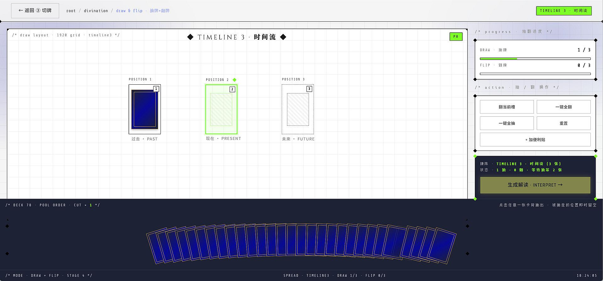Click the hint 点击任意一张卡背抽出
Image resolution: width=603 pixels, height=281 pixels.
[x=521, y=205]
